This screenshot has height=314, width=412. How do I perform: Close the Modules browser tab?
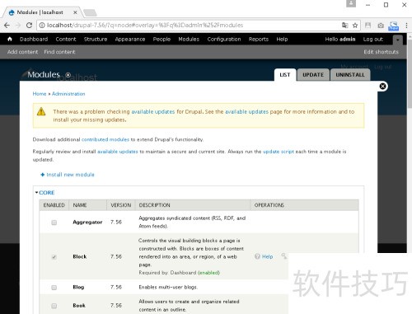(x=75, y=12)
